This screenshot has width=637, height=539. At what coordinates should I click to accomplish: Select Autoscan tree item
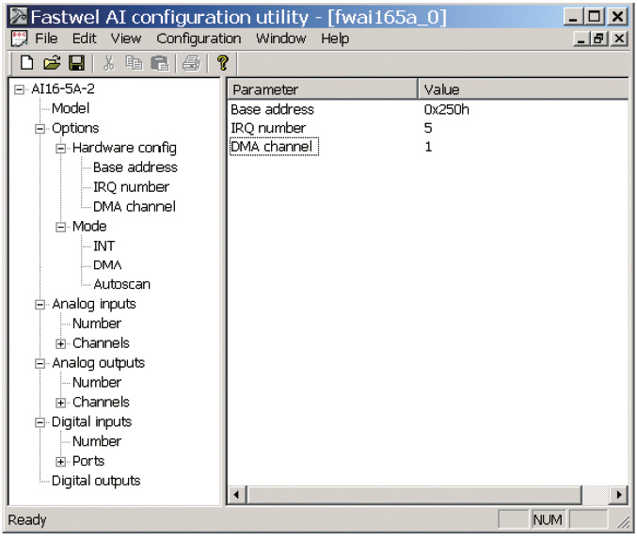(122, 284)
